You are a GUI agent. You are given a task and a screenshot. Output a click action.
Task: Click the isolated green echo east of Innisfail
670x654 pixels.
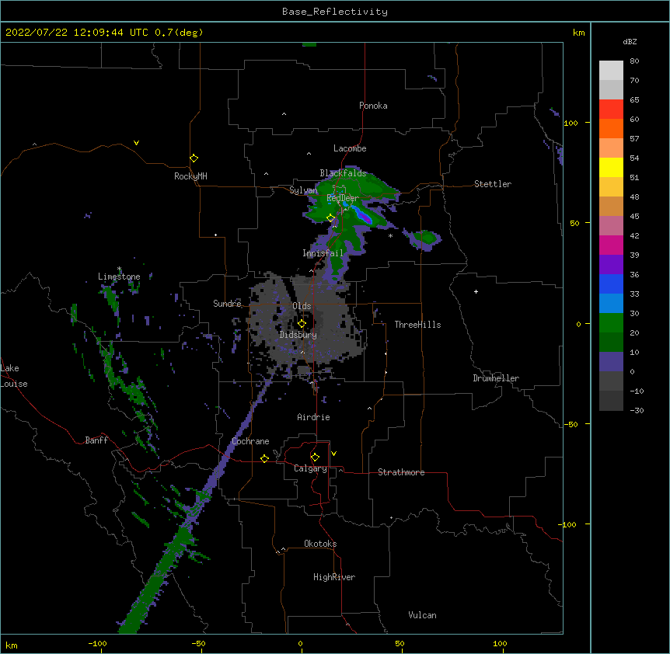pyautogui.click(x=424, y=238)
